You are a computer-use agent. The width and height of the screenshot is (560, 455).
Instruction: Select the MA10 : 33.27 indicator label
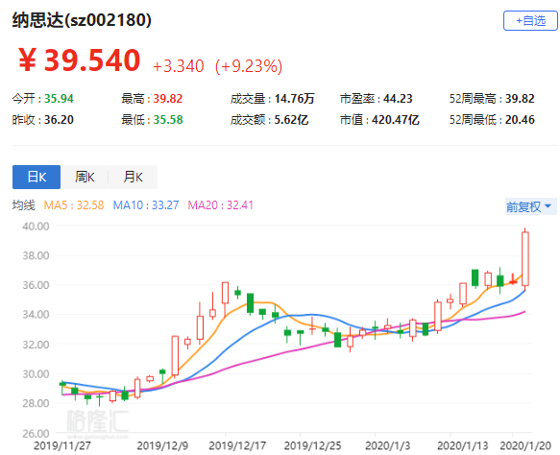click(146, 205)
